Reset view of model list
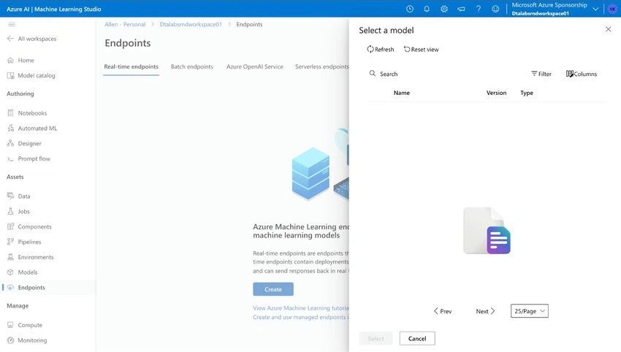The width and height of the screenshot is (621, 352). click(421, 50)
